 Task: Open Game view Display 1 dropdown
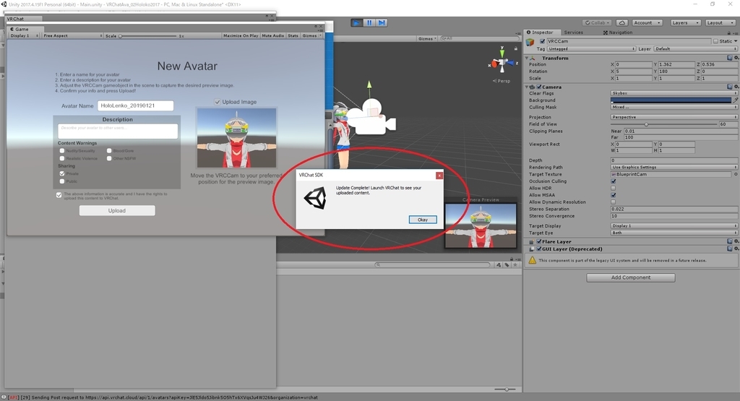24,35
